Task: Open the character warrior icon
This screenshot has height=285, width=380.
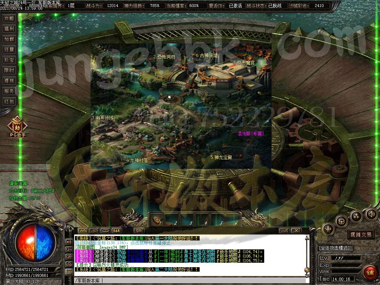Action: point(328,229)
